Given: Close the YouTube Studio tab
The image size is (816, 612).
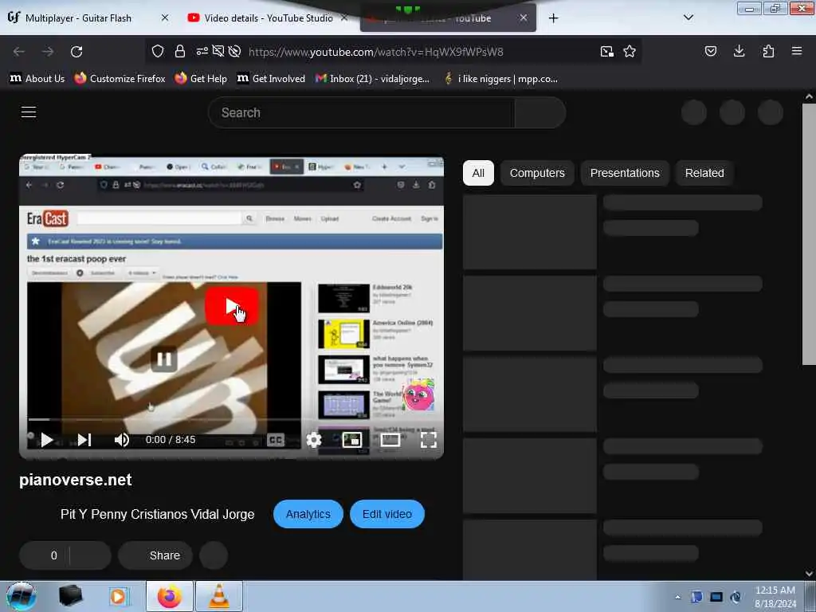Looking at the screenshot, I should pyautogui.click(x=344, y=18).
